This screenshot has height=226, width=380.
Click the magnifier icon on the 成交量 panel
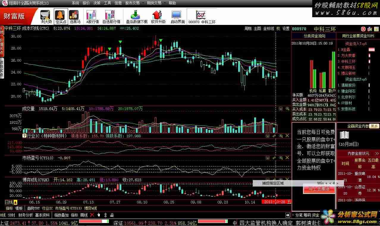287,109
